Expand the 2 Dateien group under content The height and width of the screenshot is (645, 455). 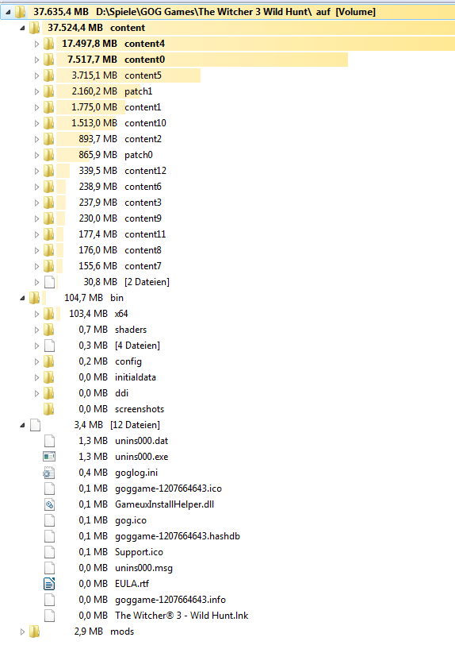[36, 282]
